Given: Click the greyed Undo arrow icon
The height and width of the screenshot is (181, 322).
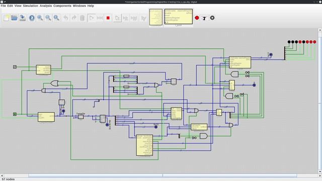Looking at the screenshot, I should pos(66,18).
